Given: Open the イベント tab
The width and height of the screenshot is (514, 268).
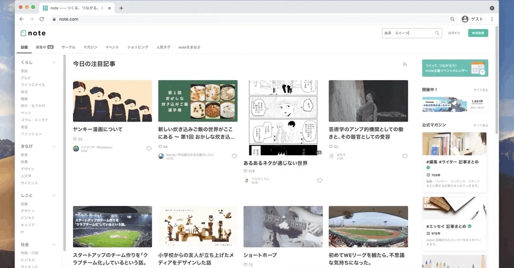Looking at the screenshot, I should [112, 47].
